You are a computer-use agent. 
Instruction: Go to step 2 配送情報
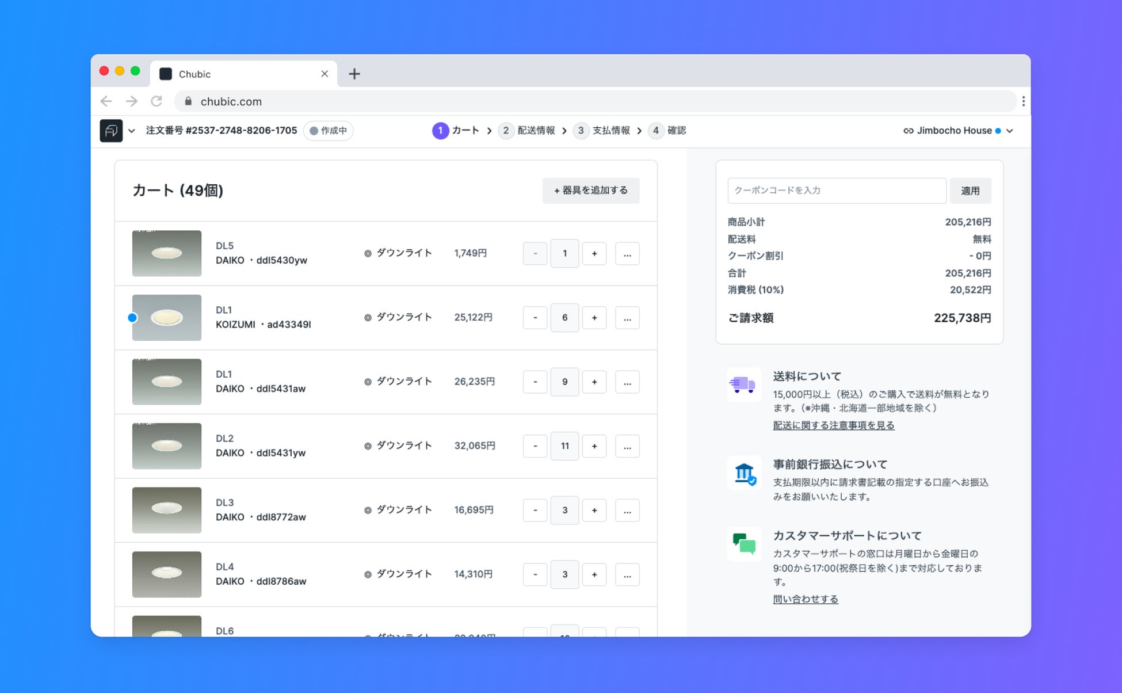(528, 131)
